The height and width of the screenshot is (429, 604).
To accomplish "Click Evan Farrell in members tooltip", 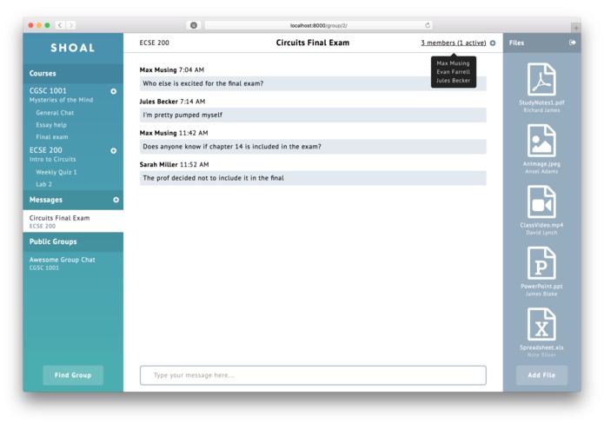I will [x=453, y=72].
